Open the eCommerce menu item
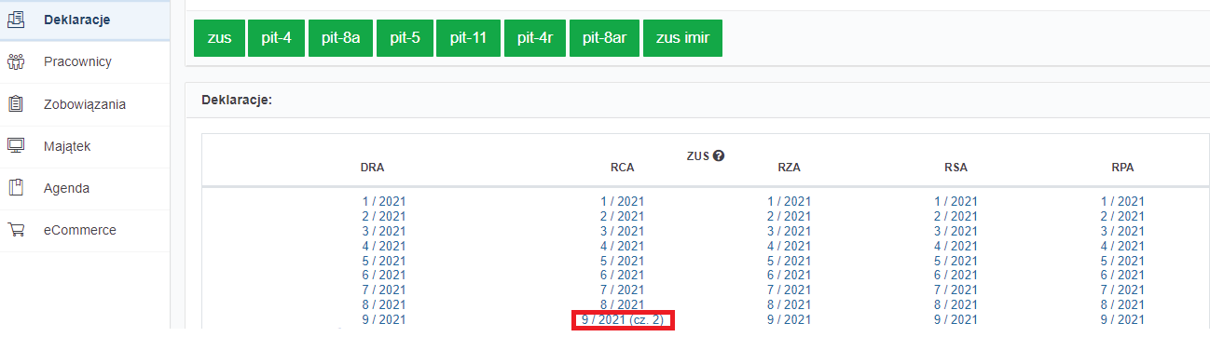This screenshot has width=1210, height=337. [80, 230]
